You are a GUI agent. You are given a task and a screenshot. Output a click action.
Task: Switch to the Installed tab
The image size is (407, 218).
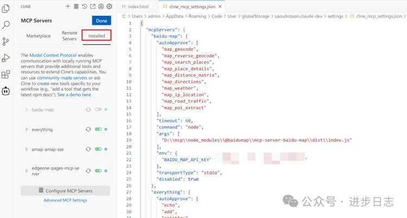coord(97,36)
